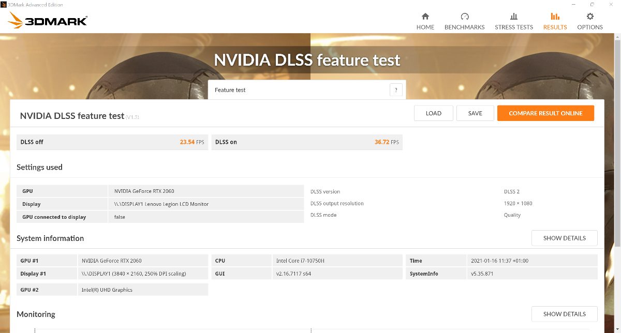This screenshot has height=333, width=621.
Task: Click the 3DMark logo
Action: click(x=48, y=21)
